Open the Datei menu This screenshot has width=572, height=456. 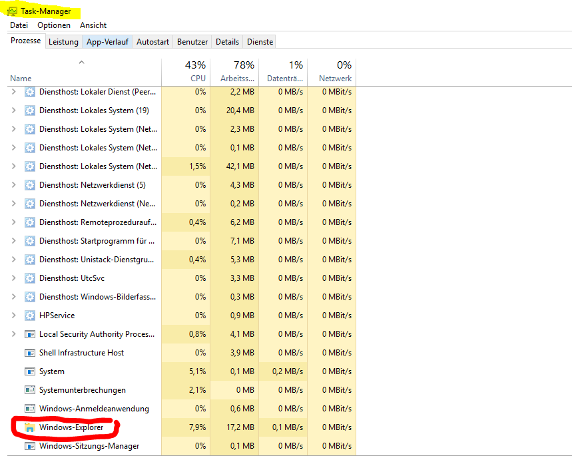(19, 25)
